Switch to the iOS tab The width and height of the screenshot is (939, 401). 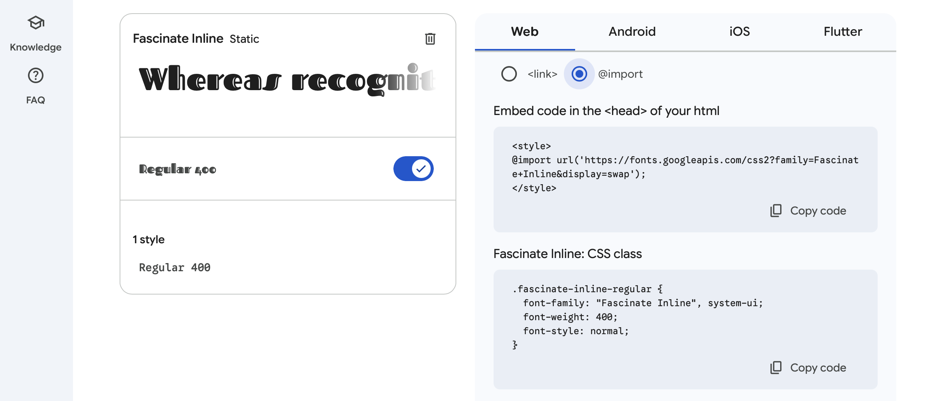739,31
